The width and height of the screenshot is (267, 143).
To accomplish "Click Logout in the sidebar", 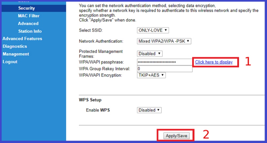I will [10, 62].
